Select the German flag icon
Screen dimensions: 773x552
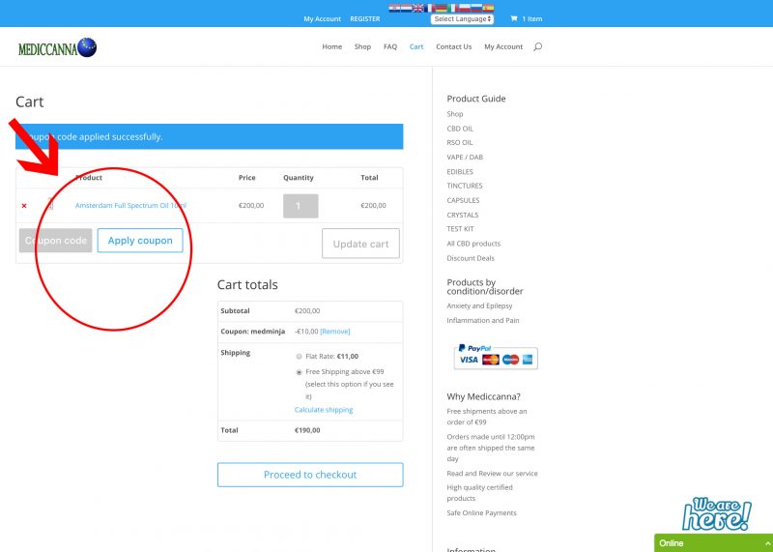(442, 8)
